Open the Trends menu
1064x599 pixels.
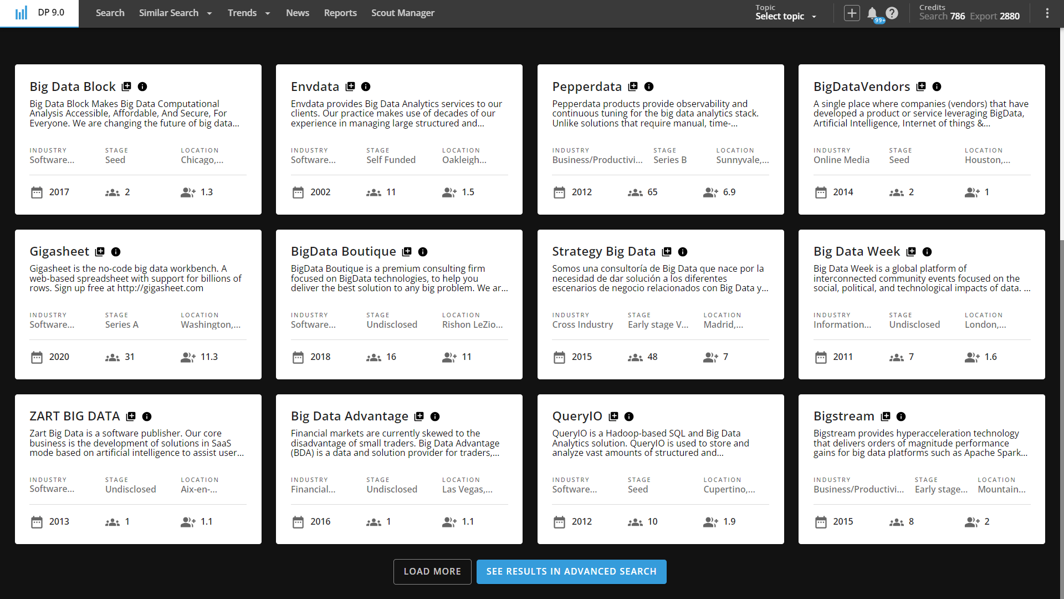(242, 13)
